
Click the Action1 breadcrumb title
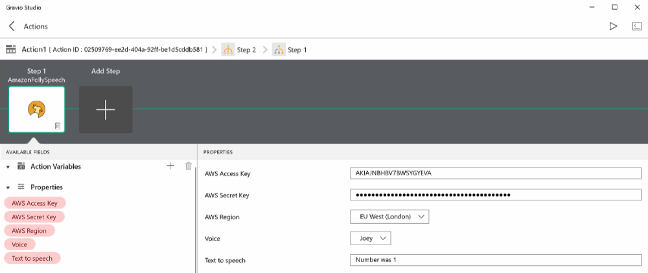coord(34,49)
